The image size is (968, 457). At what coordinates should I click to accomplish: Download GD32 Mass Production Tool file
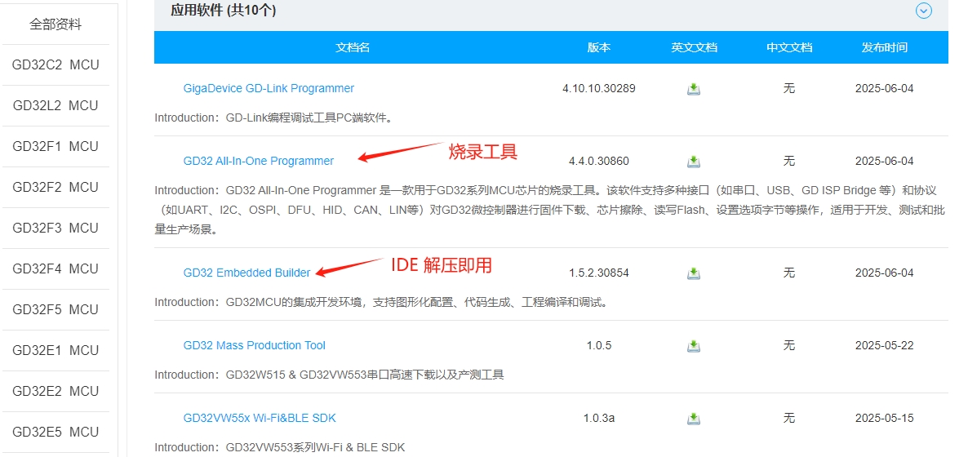tap(694, 346)
